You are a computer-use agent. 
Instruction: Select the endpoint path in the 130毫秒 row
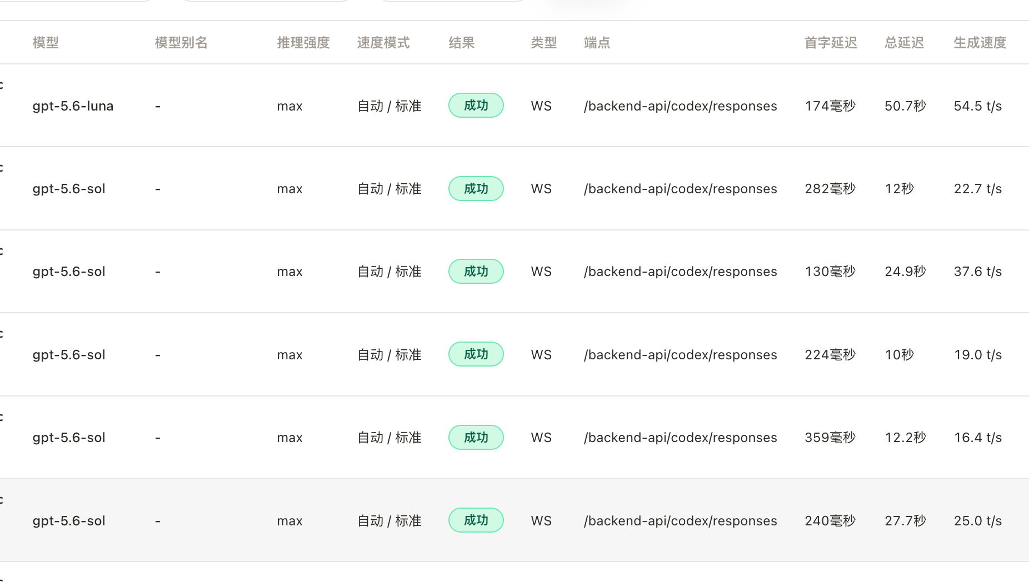[x=681, y=272]
